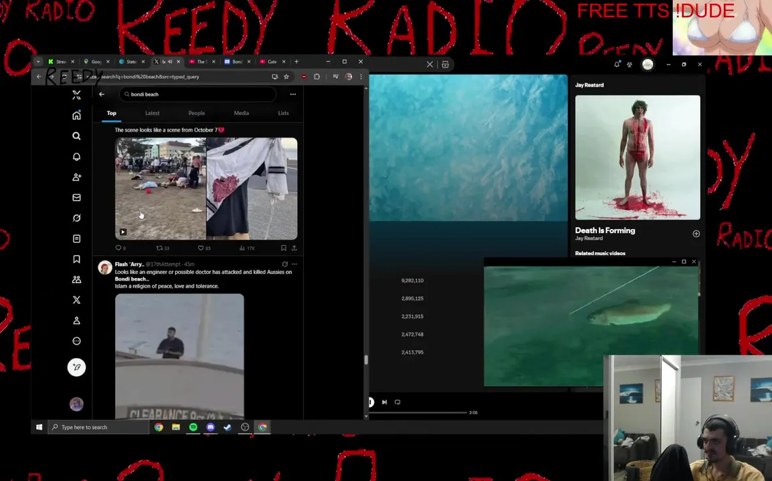Open the Follow people sidebar icon
Screen dimensions: 772x481
[x=76, y=177]
